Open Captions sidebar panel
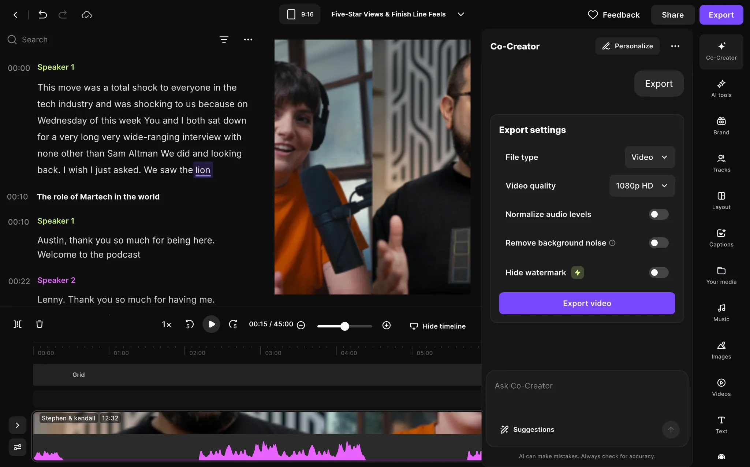750x467 pixels. click(721, 238)
